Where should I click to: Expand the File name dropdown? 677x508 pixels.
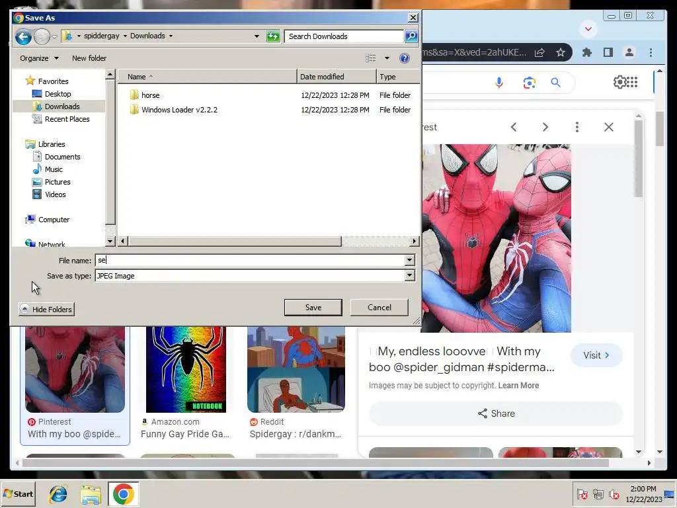(409, 260)
